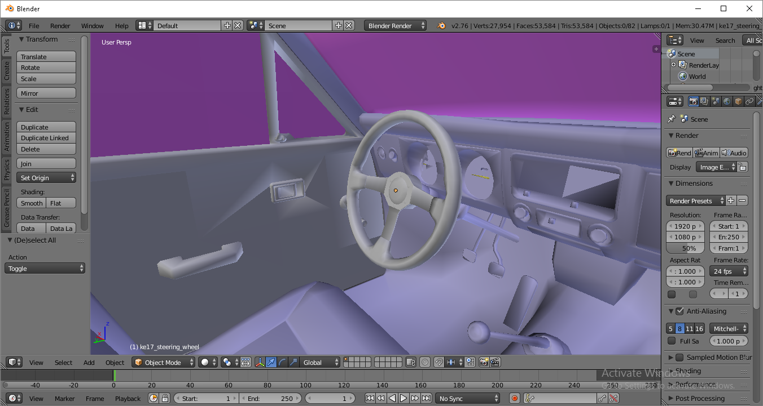
Task: Click the Duplicate Linked button
Action: click(x=46, y=138)
